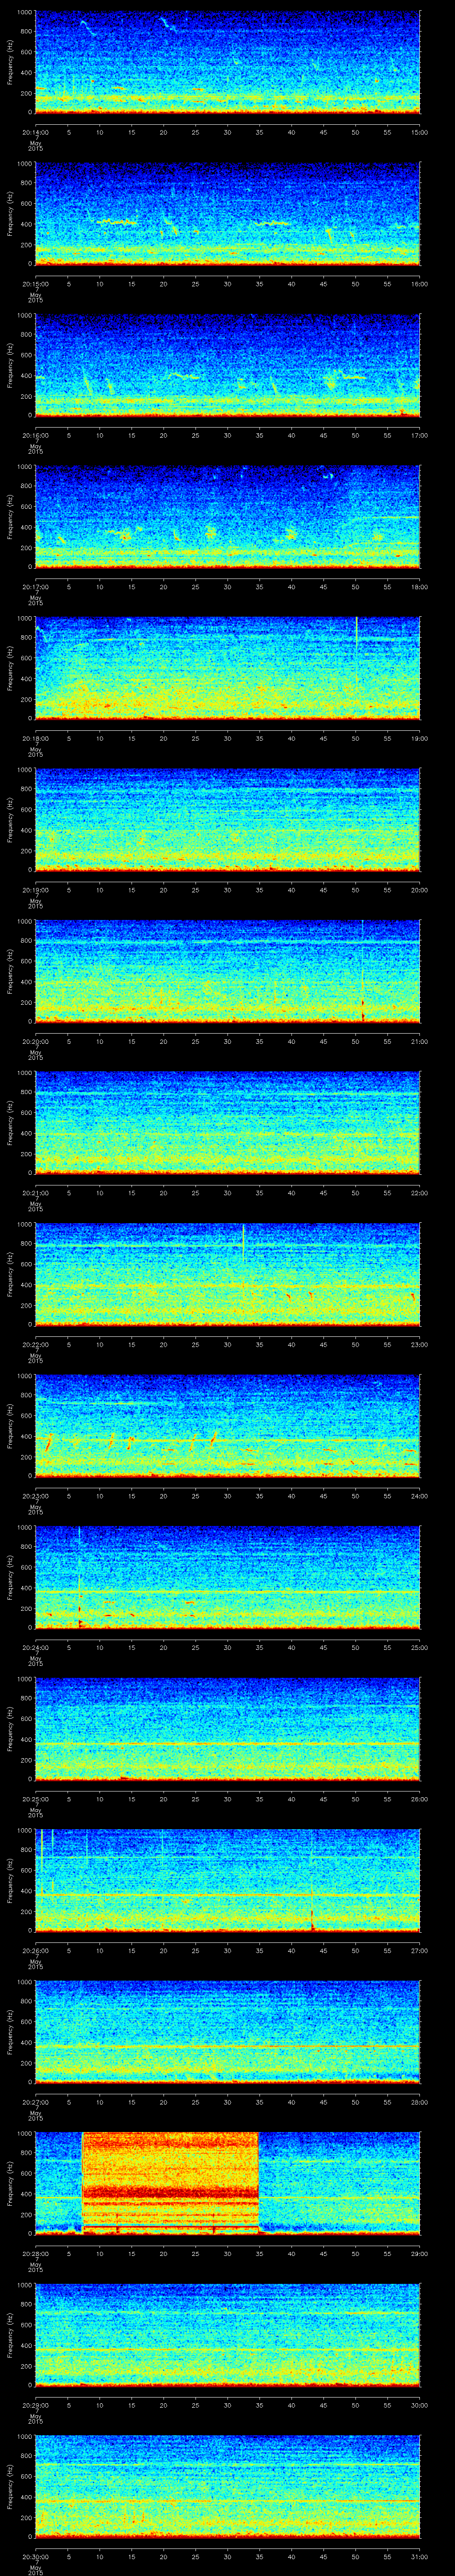The height and width of the screenshot is (2576, 455).
Task: Click the vertical spike near 50 seconds in 20:18:00 panel
Action: [356, 650]
